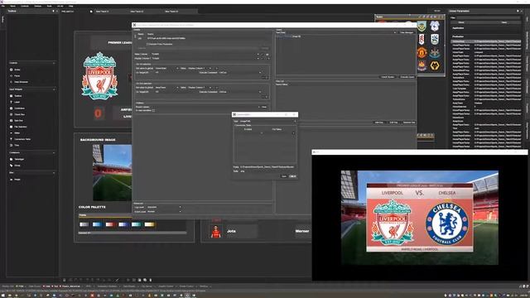The image size is (530, 298).
Task: Expand the Application group in Global Parameter
Action: (458, 28)
